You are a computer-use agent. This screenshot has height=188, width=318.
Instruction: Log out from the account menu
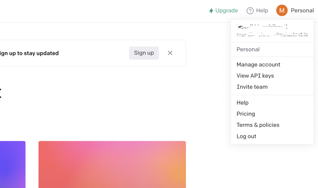[x=246, y=136]
